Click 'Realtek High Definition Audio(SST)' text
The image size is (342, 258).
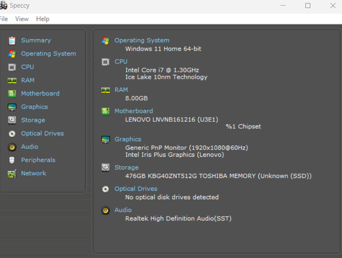[178, 218]
